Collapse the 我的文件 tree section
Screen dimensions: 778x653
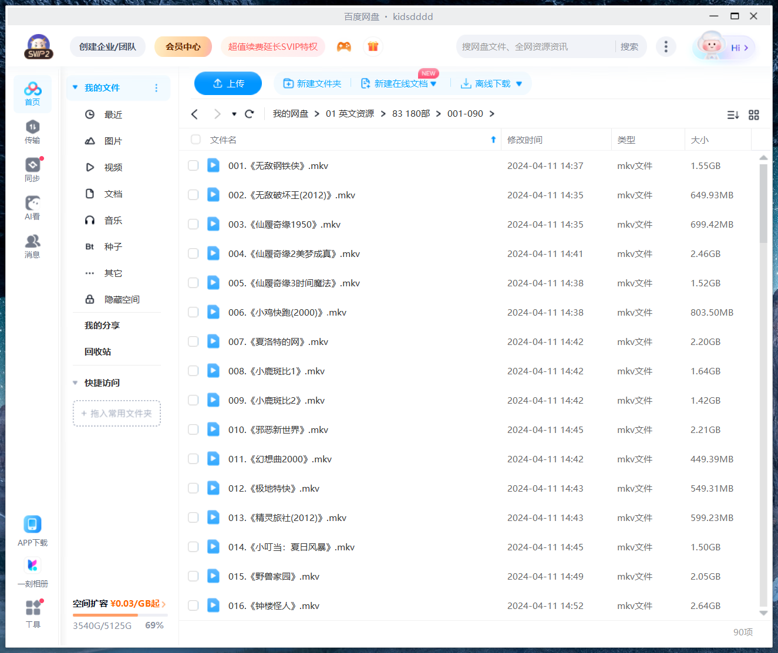tap(75, 87)
